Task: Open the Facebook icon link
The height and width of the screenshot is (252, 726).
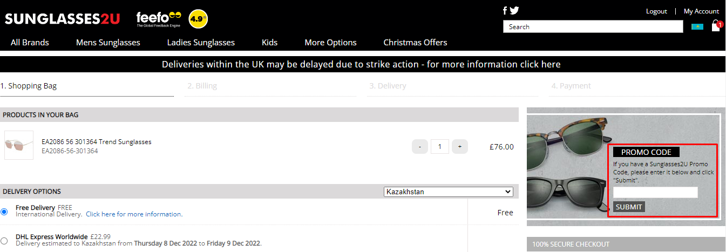Action: [x=505, y=10]
